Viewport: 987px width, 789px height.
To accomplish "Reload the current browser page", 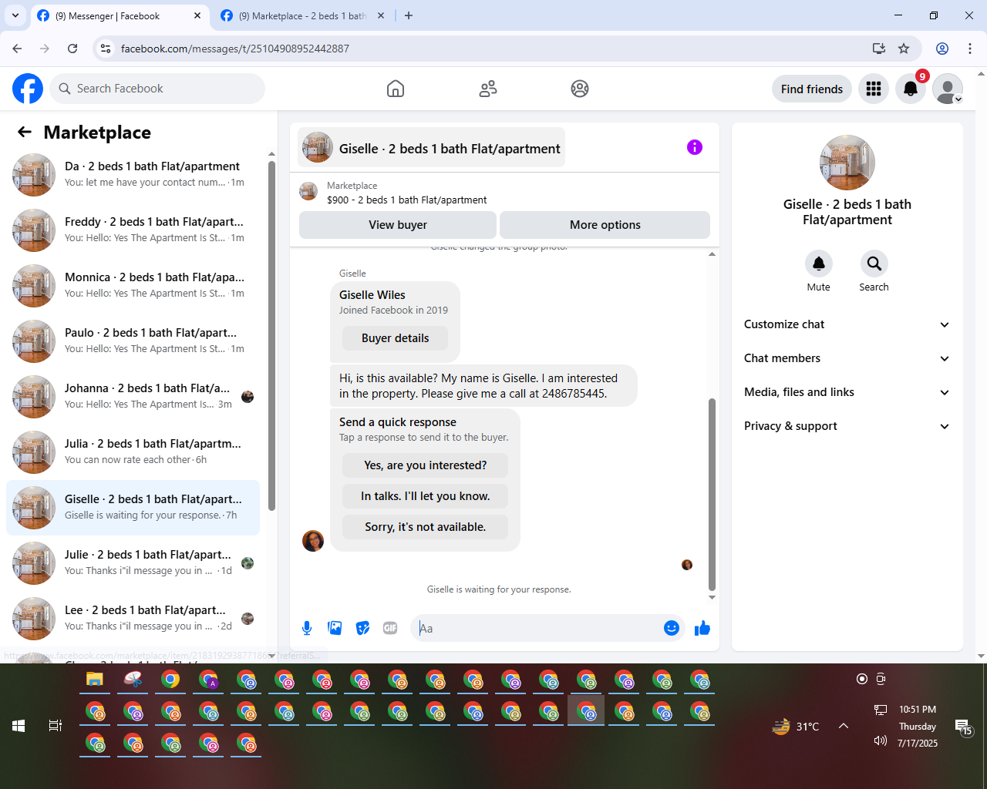I will (72, 49).
